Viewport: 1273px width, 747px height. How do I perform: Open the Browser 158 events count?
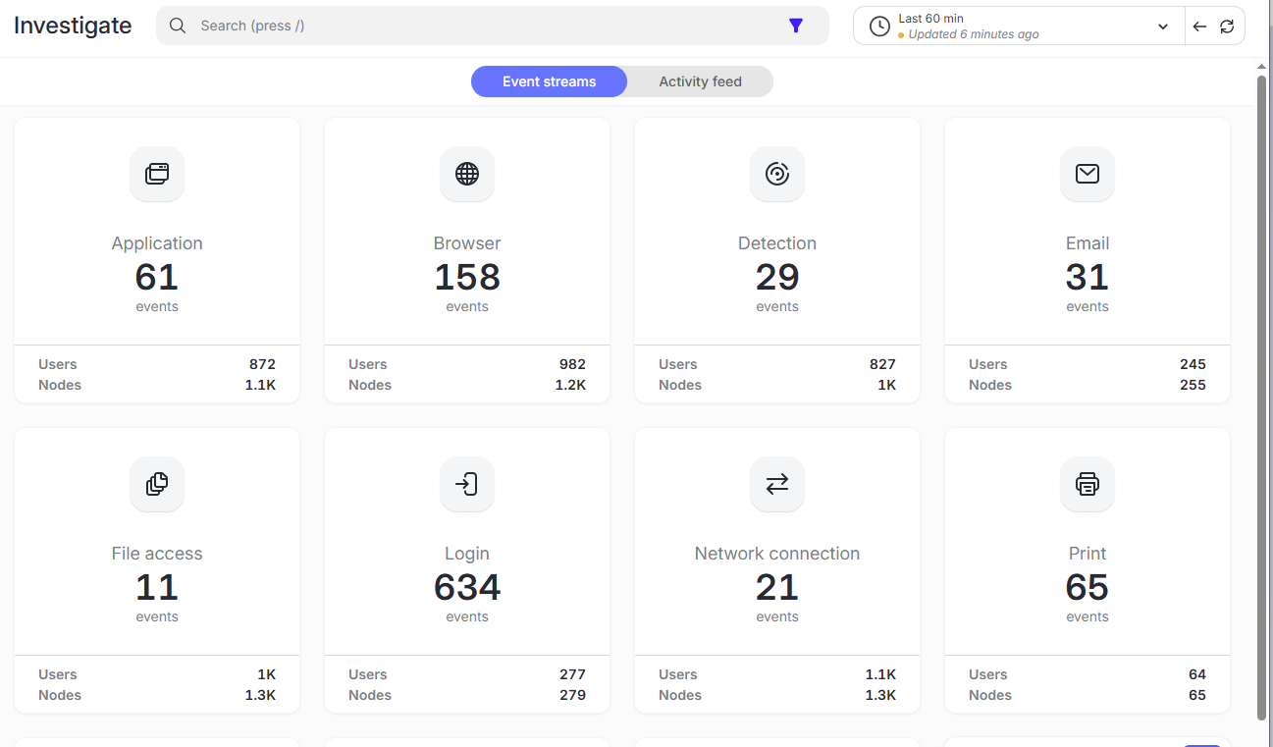pyautogui.click(x=467, y=278)
